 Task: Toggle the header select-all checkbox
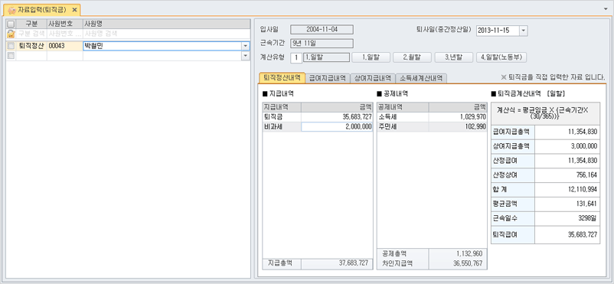pos(11,24)
